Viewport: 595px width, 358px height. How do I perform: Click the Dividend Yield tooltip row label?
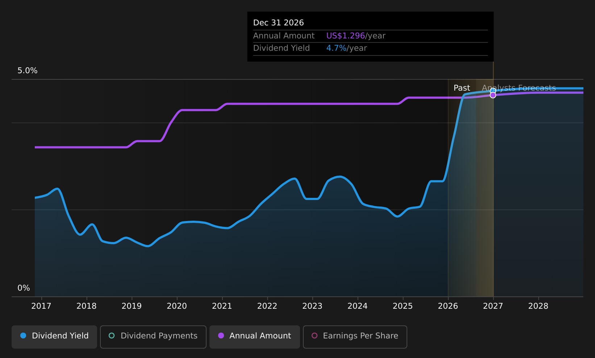click(x=282, y=48)
